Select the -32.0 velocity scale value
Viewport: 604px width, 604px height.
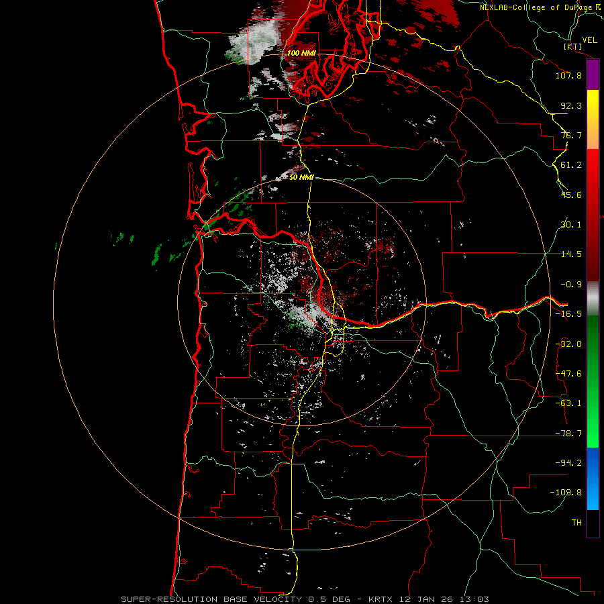[568, 344]
